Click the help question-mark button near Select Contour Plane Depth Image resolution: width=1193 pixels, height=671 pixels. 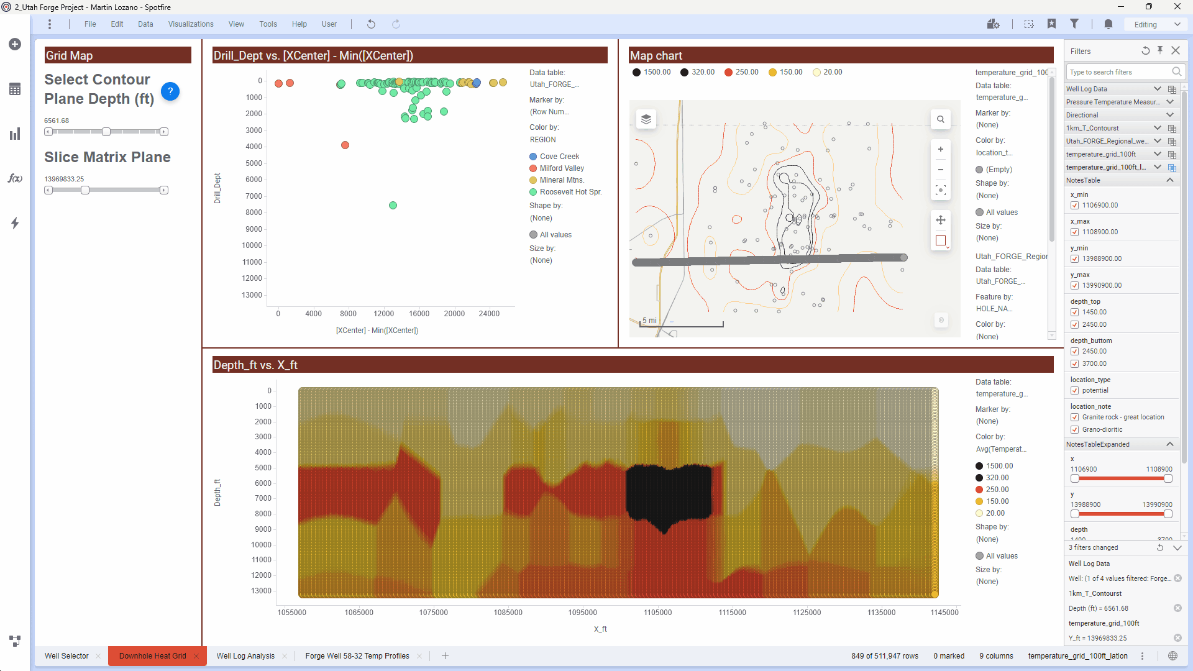tap(170, 91)
